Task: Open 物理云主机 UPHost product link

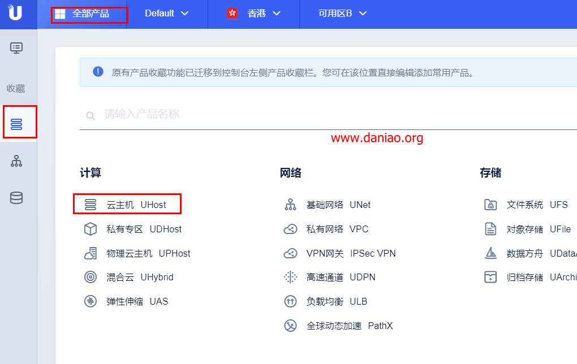Action: (x=148, y=253)
